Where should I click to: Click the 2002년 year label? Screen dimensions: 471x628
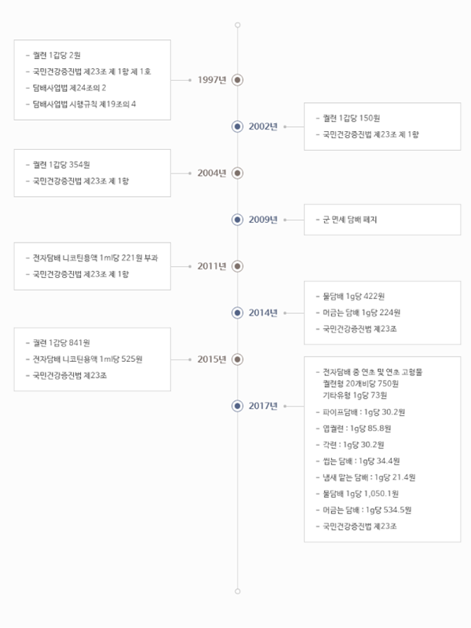(x=263, y=126)
